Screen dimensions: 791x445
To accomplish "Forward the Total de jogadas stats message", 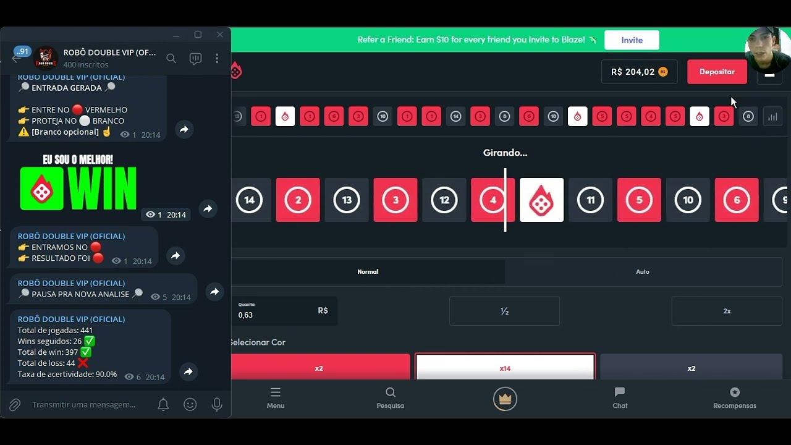I will point(188,371).
